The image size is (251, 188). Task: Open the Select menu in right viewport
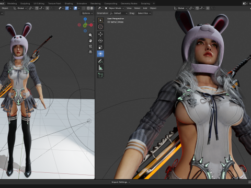coord(137,8)
